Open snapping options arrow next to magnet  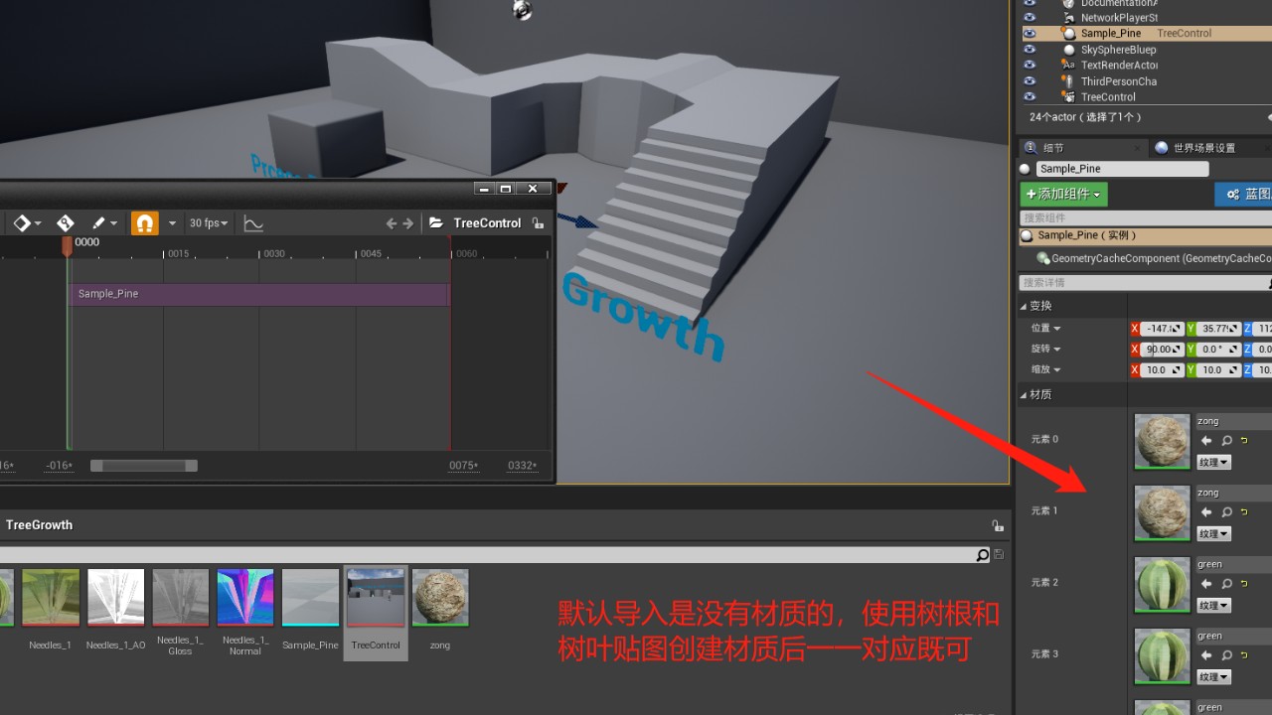click(172, 223)
